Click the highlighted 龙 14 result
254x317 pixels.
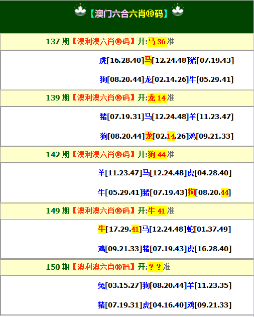coord(157,98)
